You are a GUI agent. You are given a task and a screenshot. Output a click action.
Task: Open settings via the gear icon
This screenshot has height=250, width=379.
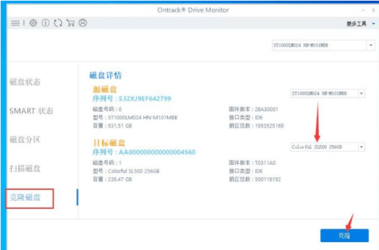(x=33, y=23)
